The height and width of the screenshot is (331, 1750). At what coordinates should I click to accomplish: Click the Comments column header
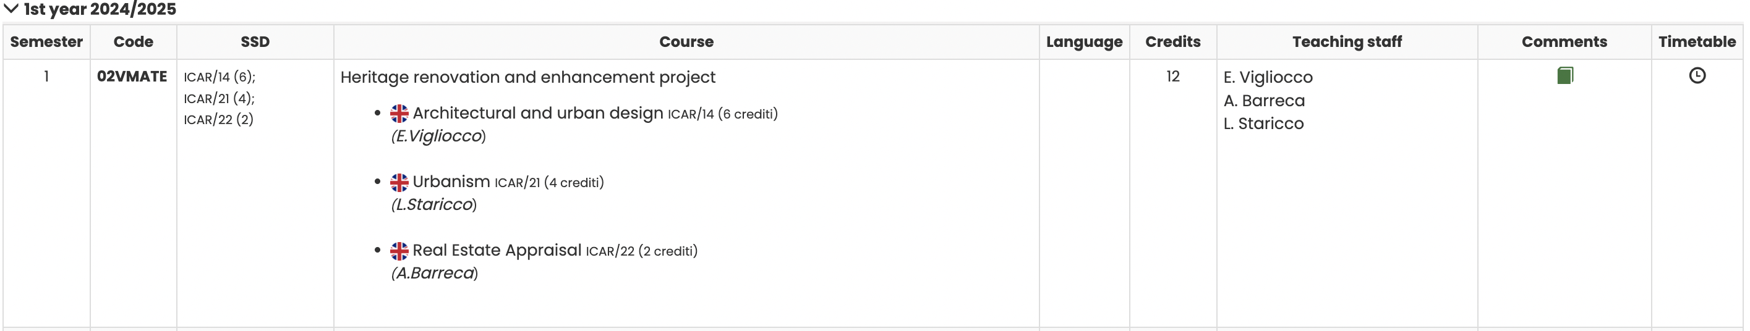[1564, 42]
